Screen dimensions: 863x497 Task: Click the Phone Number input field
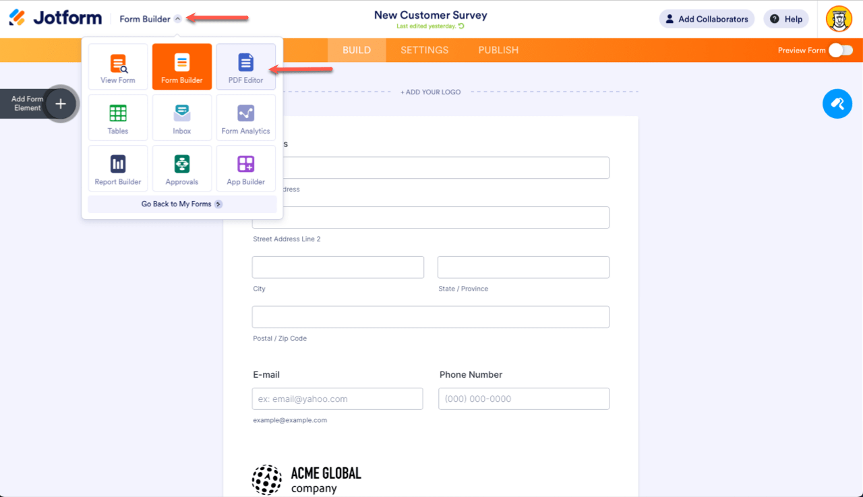524,399
